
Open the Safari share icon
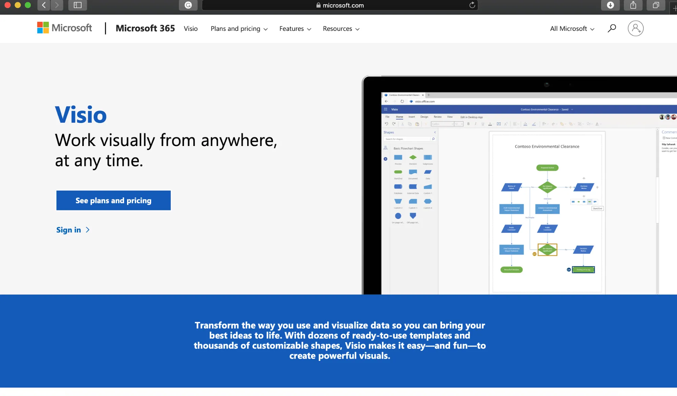(633, 5)
